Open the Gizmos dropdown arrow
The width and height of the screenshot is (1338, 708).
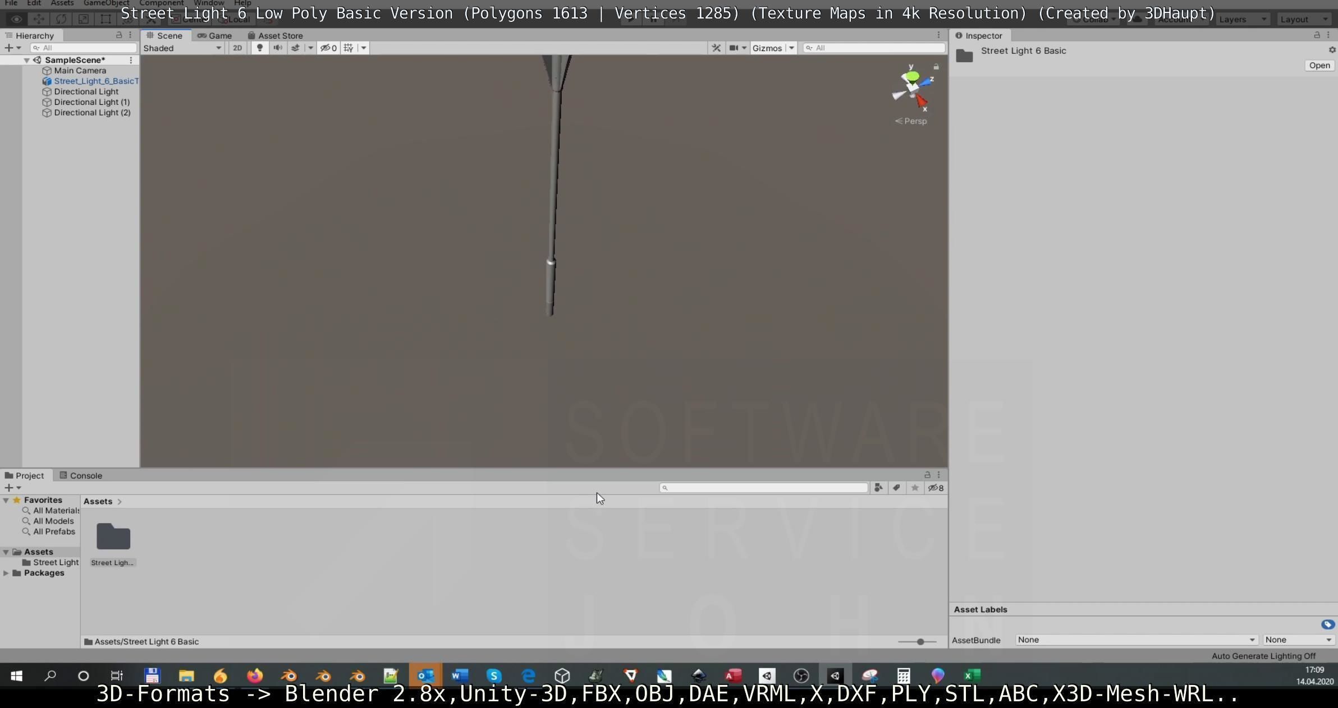[x=791, y=48]
